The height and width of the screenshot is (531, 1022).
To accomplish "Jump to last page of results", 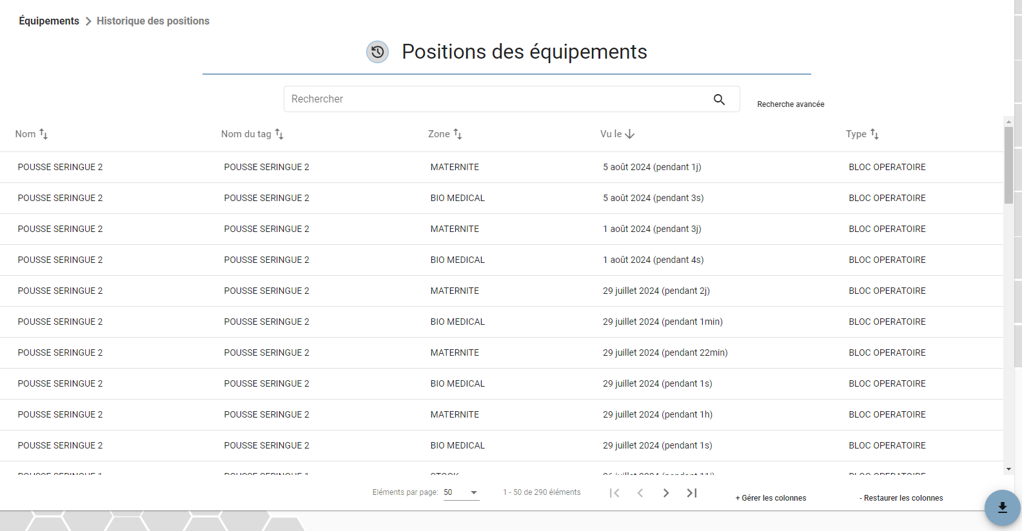I will pyautogui.click(x=692, y=493).
